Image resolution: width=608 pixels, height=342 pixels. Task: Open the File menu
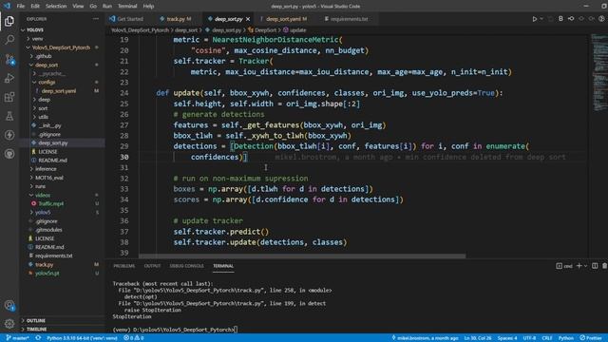[x=21, y=7]
